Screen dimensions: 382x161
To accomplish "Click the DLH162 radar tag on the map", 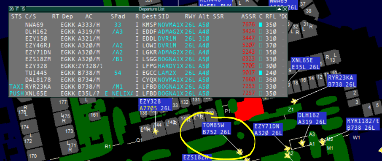I will (312, 118).
